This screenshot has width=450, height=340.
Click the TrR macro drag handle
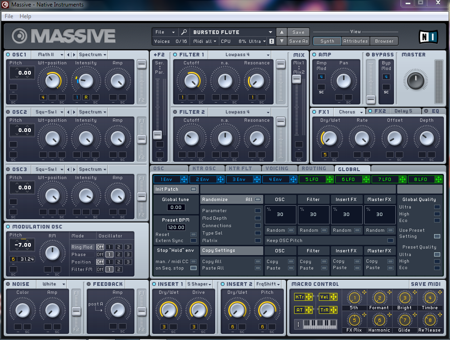pyautogui.click(x=333, y=310)
